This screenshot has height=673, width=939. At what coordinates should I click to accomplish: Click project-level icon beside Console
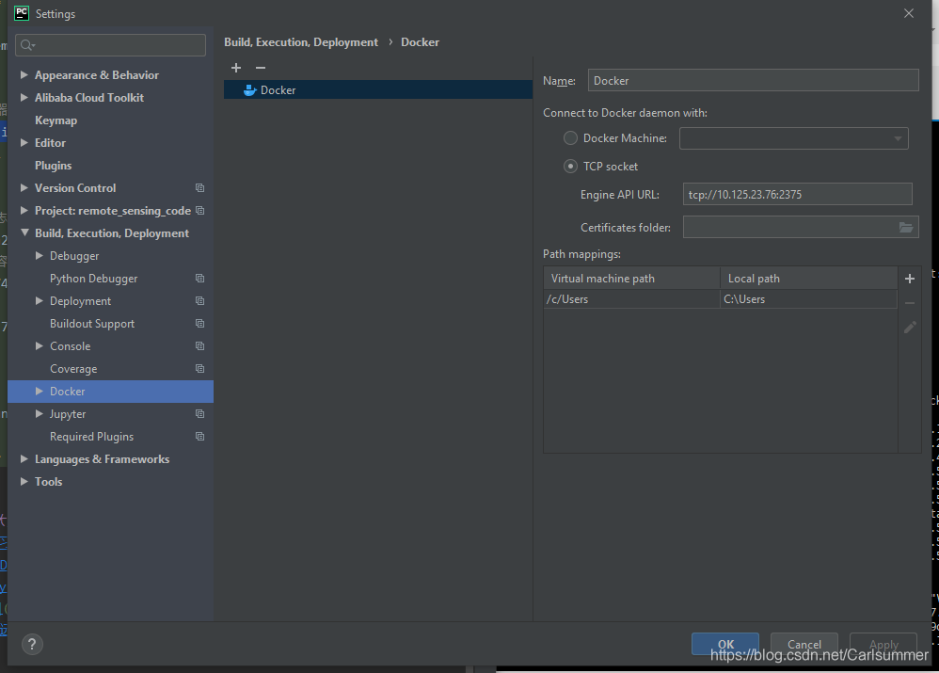[200, 346]
